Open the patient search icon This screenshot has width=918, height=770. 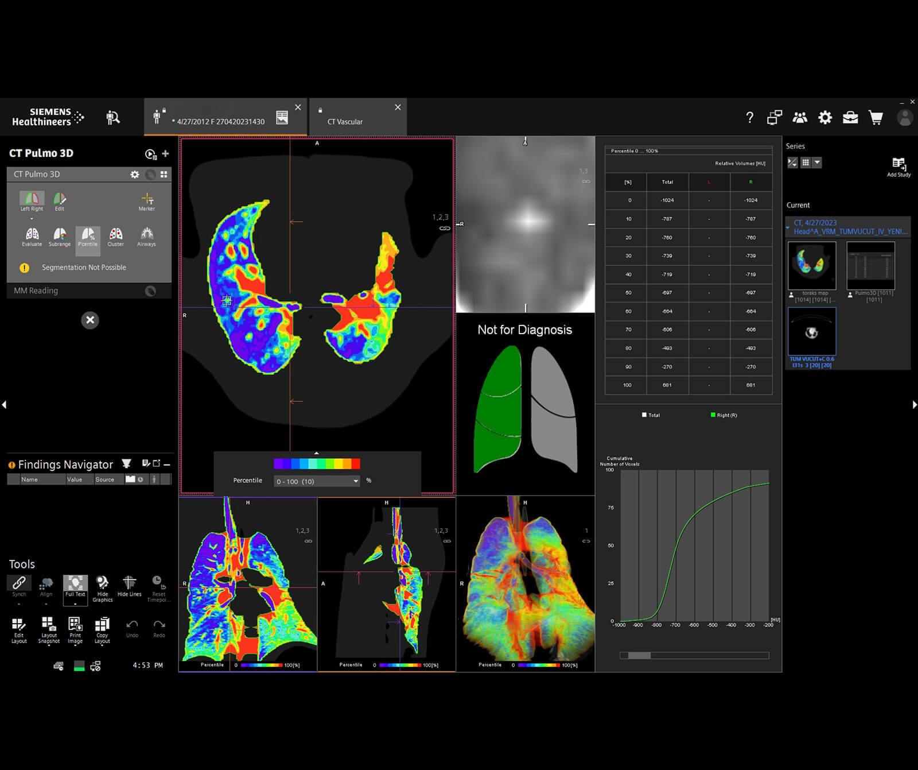coord(113,118)
